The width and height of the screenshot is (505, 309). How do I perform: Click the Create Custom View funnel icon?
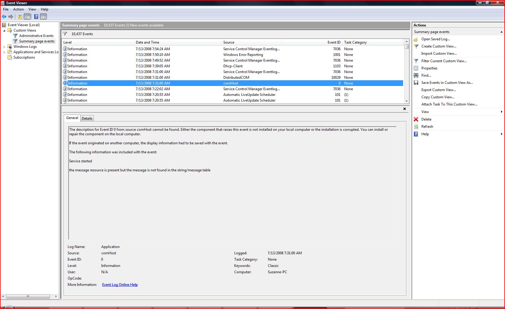click(x=416, y=46)
